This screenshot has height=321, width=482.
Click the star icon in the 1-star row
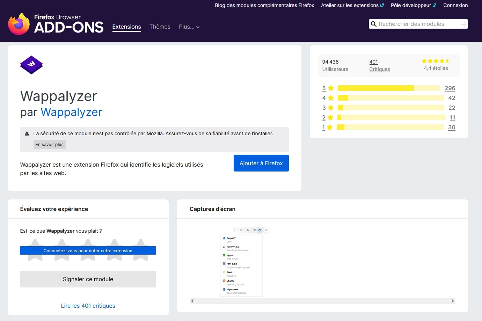pyautogui.click(x=330, y=127)
